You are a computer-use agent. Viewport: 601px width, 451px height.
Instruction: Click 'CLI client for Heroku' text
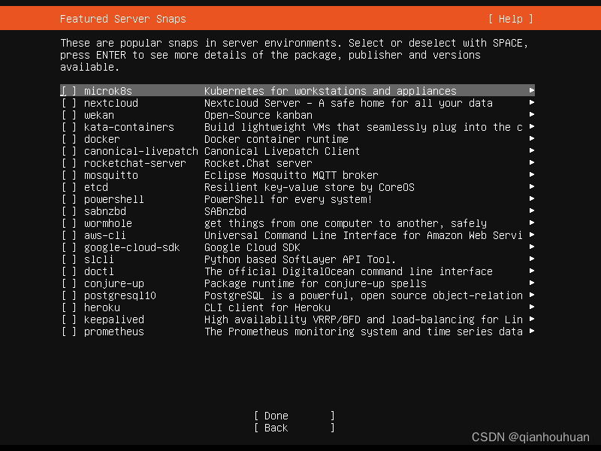[x=267, y=307]
